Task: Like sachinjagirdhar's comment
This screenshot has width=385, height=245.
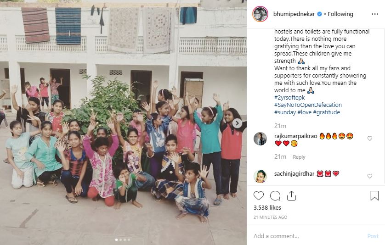Action: point(370,176)
